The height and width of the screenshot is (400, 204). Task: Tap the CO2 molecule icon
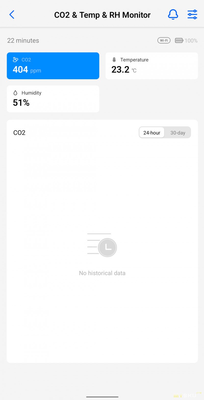point(16,60)
